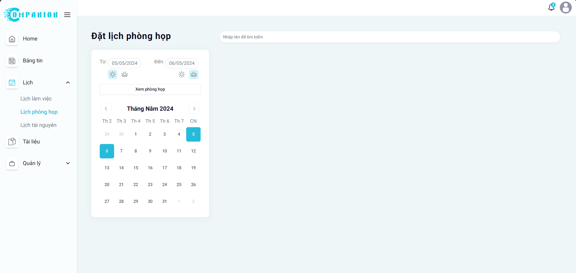Screen dimensions: 576x273
Task: Click the Tài liệu documents icon
Action: pyautogui.click(x=12, y=142)
